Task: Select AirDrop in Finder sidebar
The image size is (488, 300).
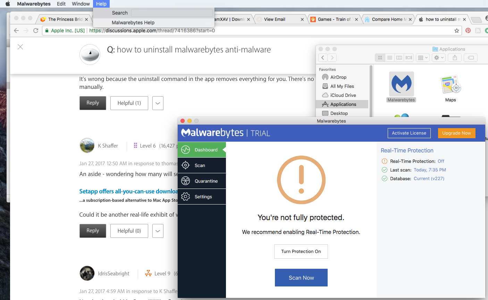Action: pos(338,77)
